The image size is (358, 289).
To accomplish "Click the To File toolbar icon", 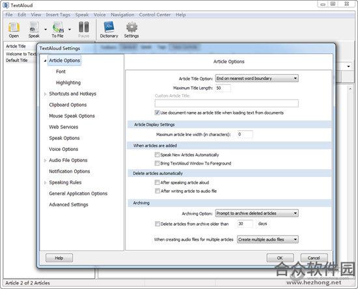I will click(x=57, y=30).
